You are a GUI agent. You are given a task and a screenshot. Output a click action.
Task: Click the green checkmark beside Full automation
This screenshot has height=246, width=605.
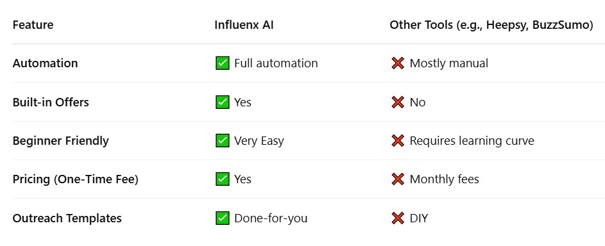click(x=222, y=63)
